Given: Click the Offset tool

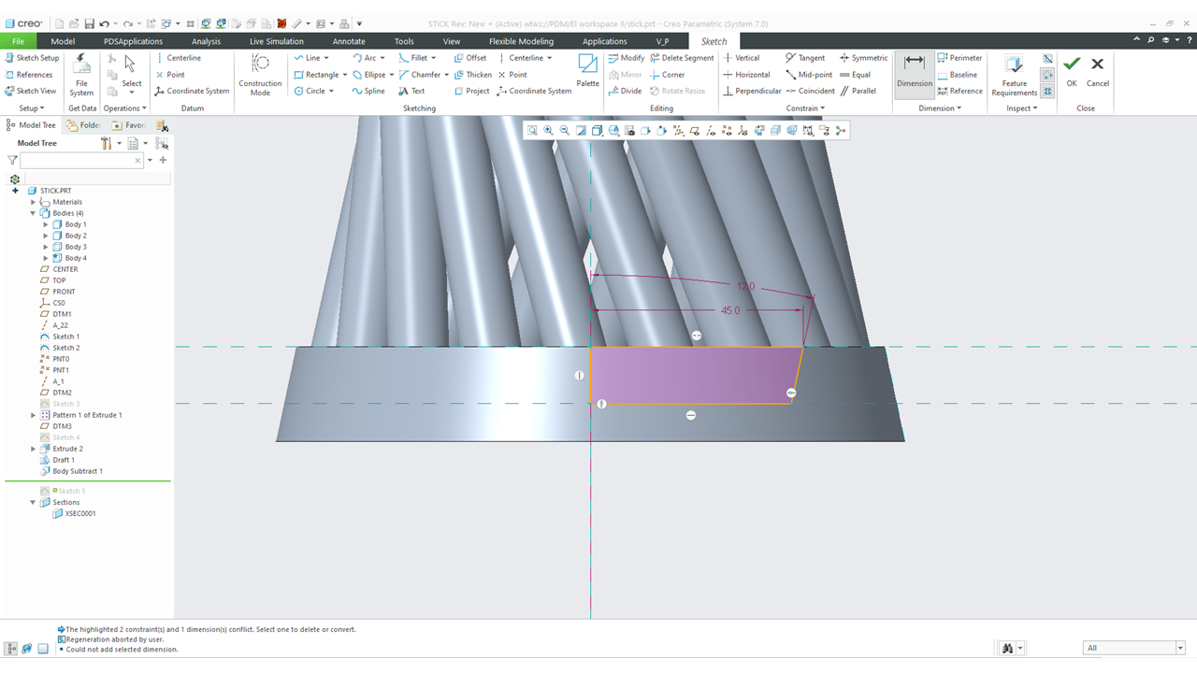Looking at the screenshot, I should pos(470,58).
